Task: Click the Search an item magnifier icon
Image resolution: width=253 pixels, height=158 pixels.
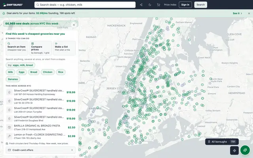Action: pos(9,43)
